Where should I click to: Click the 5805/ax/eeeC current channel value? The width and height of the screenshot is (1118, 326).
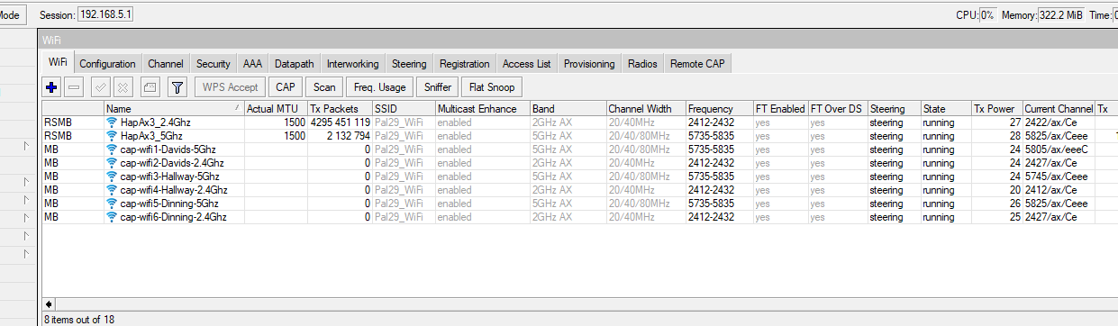[1057, 149]
